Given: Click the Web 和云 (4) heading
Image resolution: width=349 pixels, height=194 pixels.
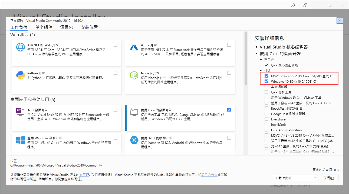Looking at the screenshot, I should [22, 35].
